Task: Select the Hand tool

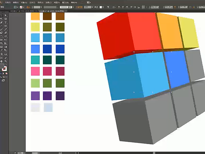Action: click(2, 61)
